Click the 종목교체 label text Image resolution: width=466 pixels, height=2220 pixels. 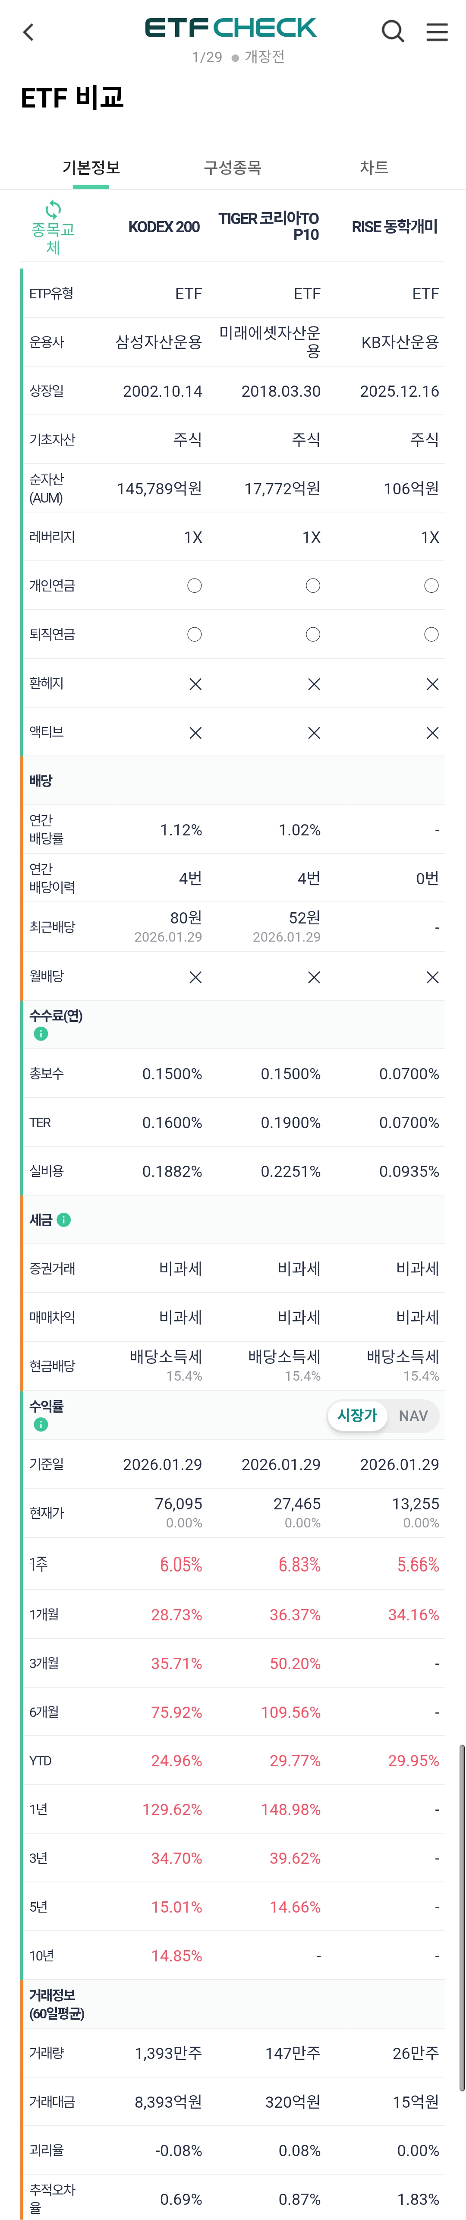pyautogui.click(x=54, y=238)
